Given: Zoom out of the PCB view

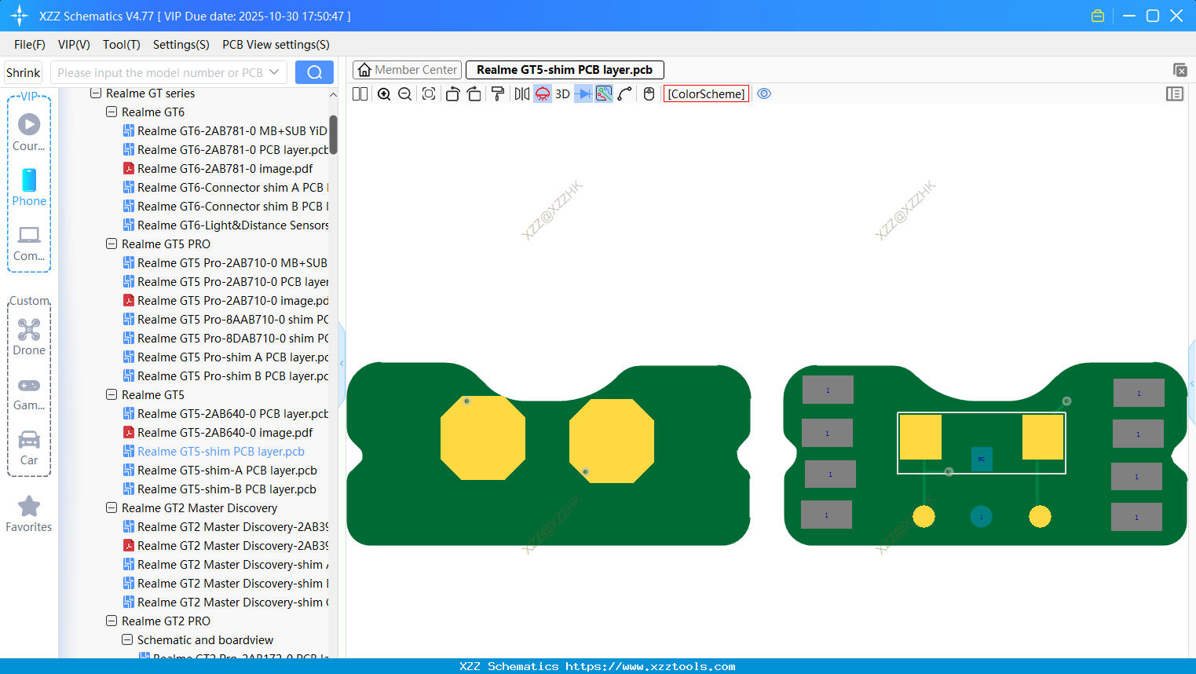Looking at the screenshot, I should click(x=404, y=94).
